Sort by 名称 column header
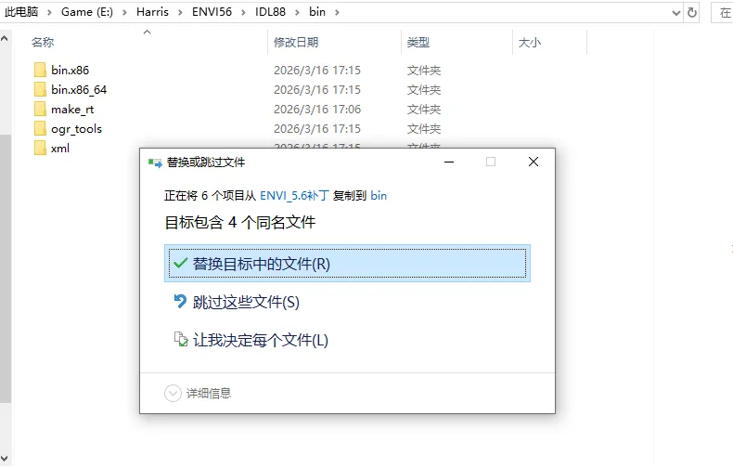Screen dimensions: 733x468 tap(43, 43)
